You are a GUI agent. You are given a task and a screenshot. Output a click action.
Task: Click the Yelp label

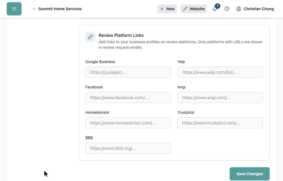click(x=181, y=62)
